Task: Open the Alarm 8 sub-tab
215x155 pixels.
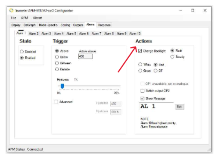Action: click(x=109, y=34)
